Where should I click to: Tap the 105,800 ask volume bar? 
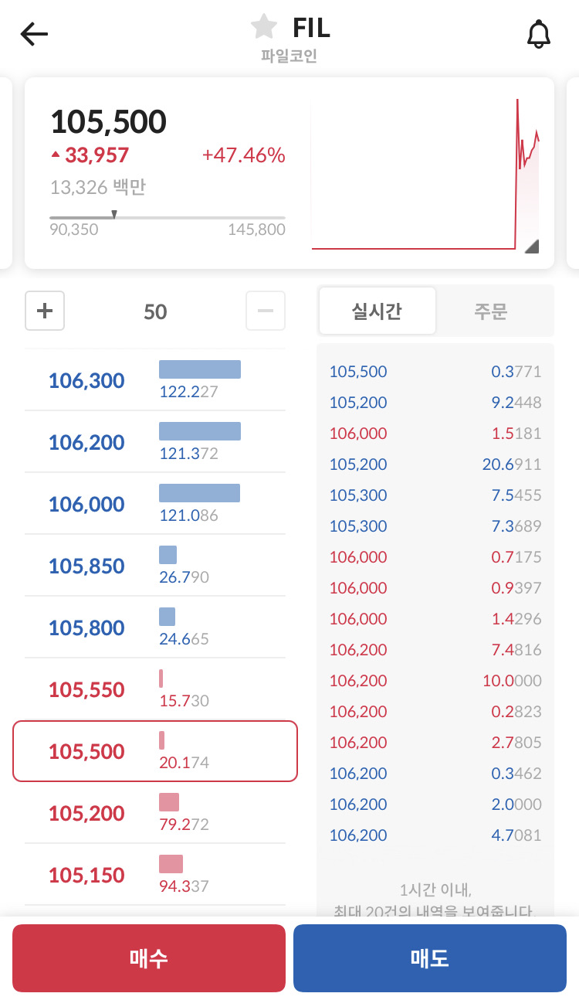coord(167,617)
